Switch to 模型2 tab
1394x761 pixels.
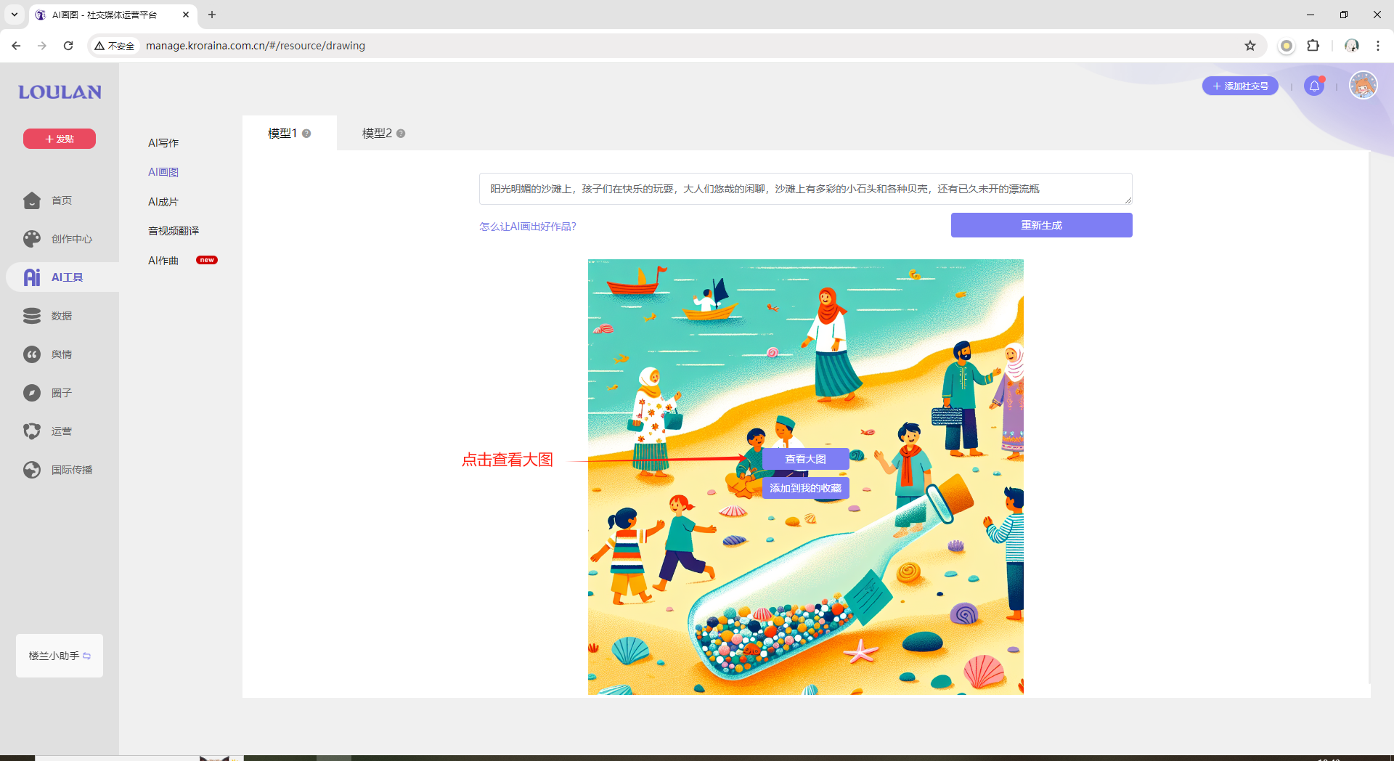(x=384, y=133)
